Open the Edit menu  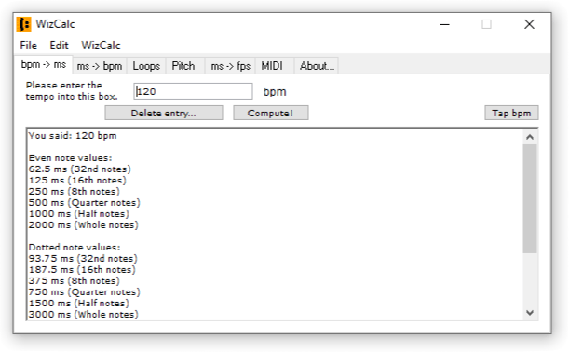tap(59, 46)
